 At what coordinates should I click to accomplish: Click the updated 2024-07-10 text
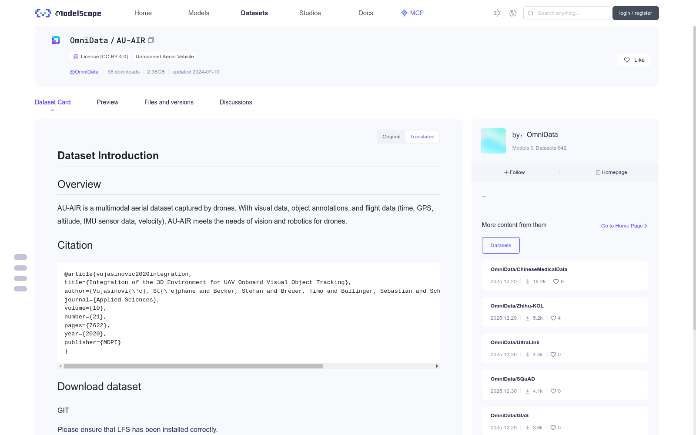[196, 72]
